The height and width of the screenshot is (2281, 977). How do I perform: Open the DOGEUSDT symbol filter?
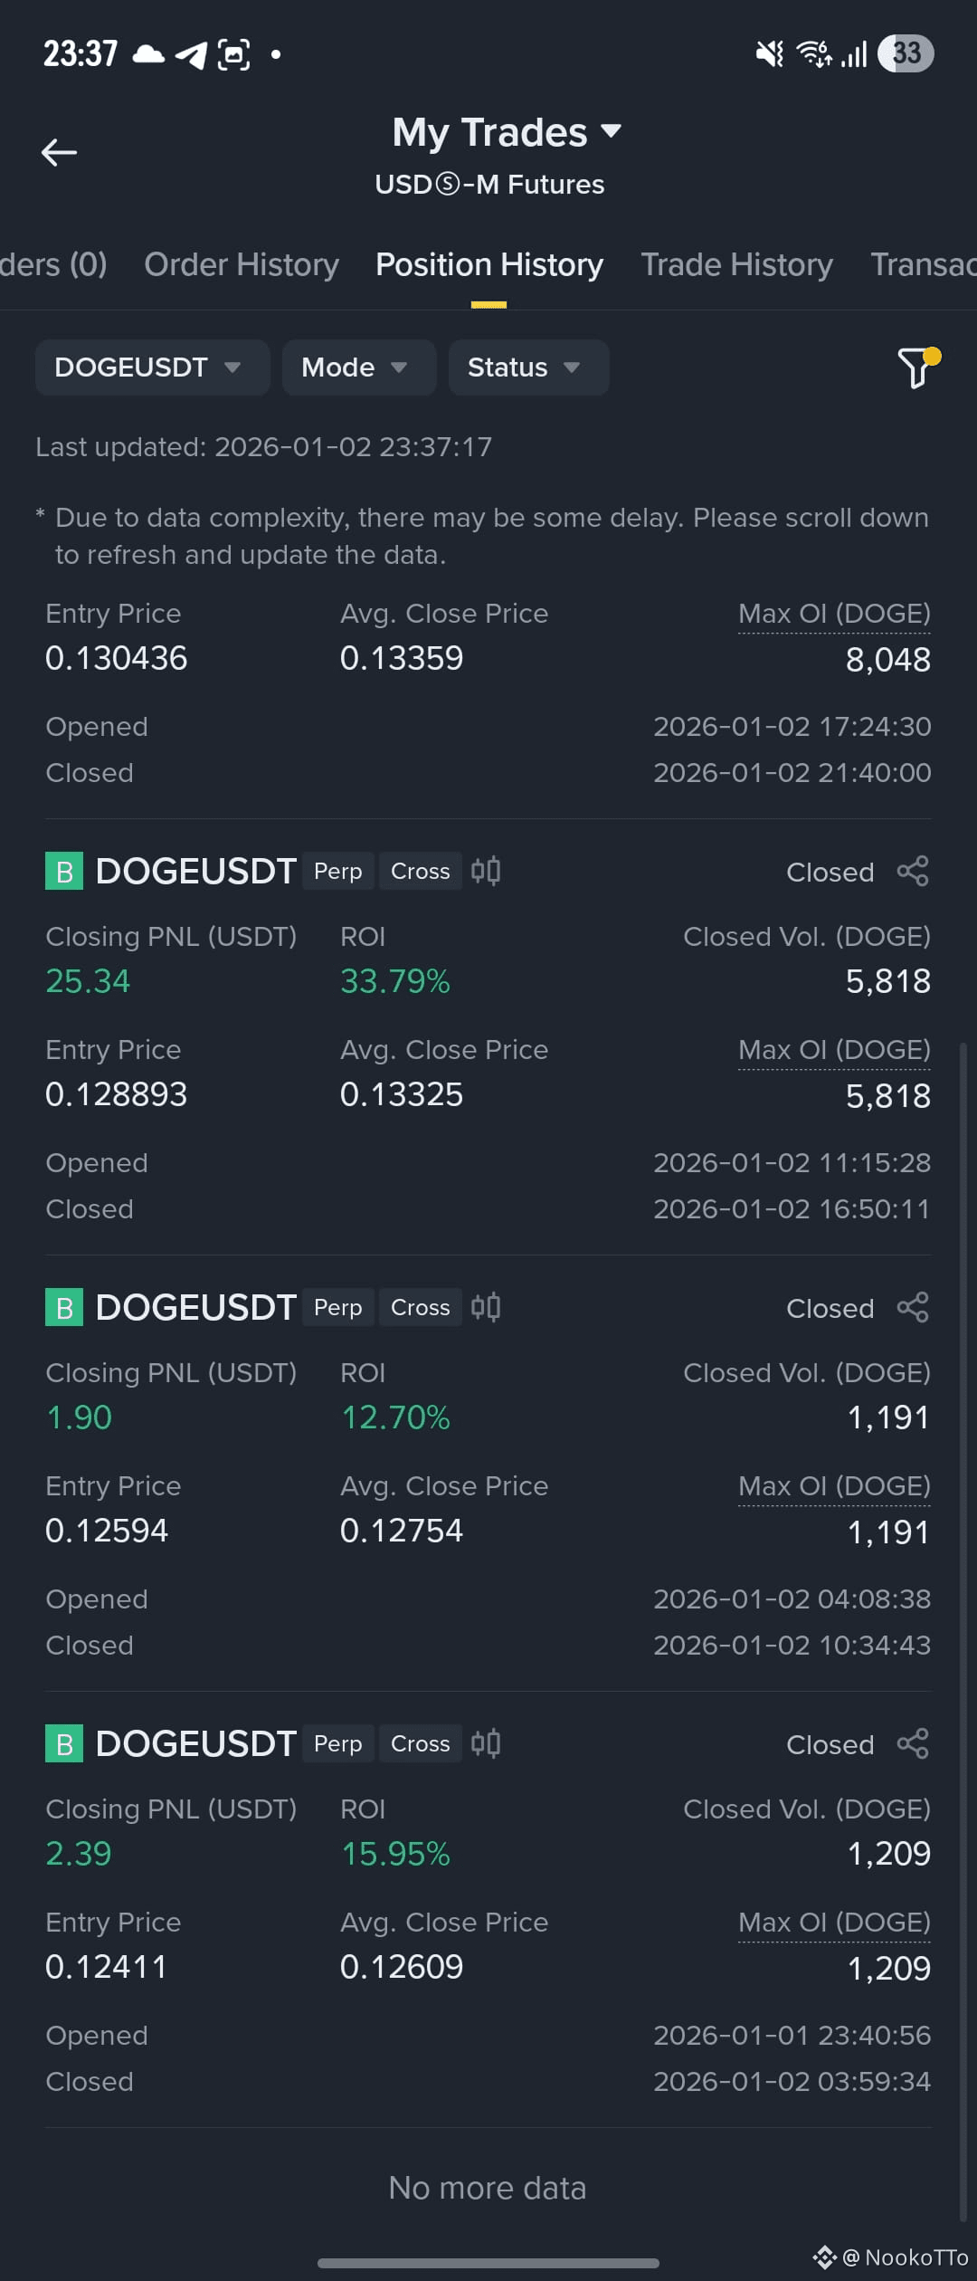pos(152,367)
